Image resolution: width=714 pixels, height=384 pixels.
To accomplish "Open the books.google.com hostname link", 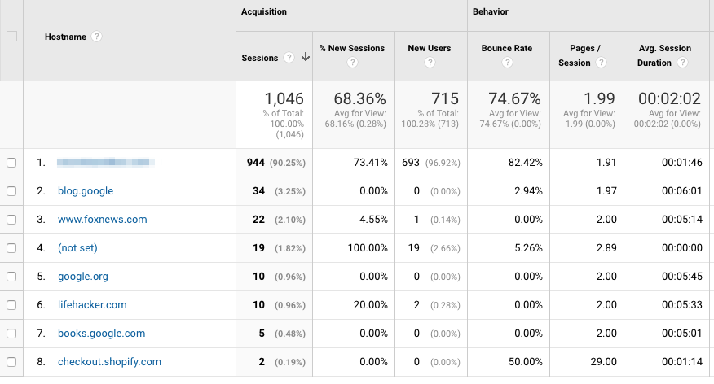I will coord(102,333).
